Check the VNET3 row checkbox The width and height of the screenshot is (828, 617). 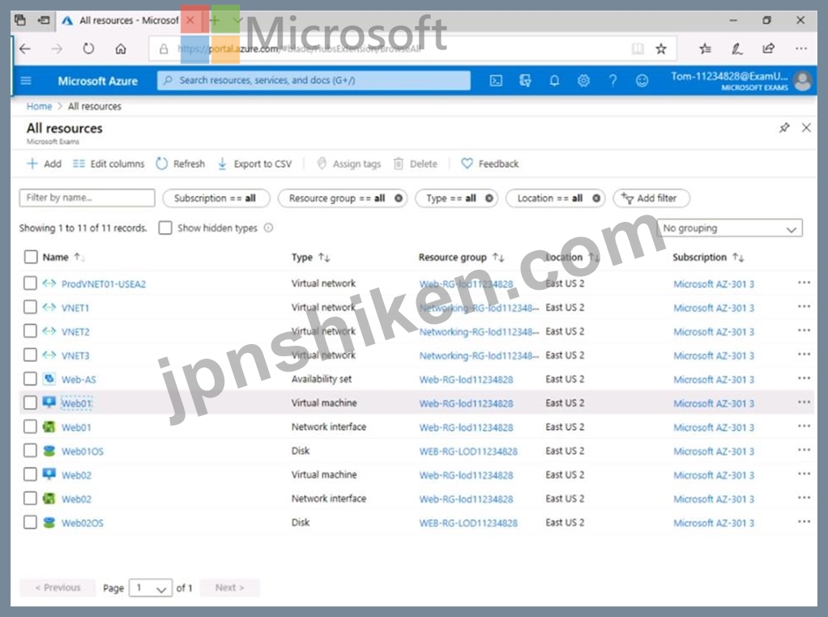tap(30, 355)
